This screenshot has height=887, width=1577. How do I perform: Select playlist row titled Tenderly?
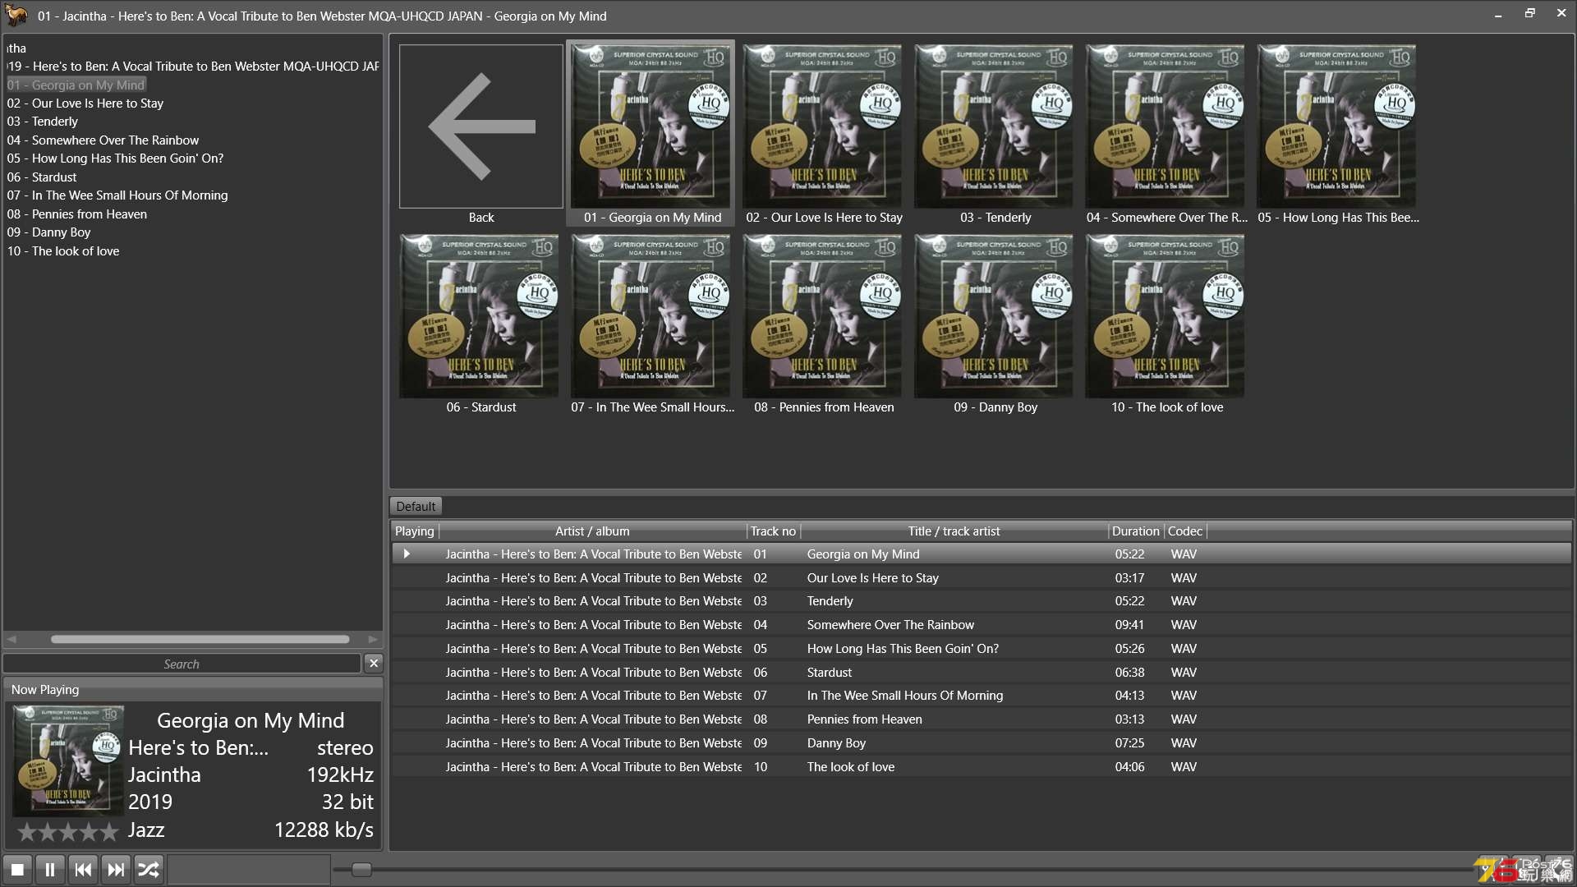coord(982,601)
